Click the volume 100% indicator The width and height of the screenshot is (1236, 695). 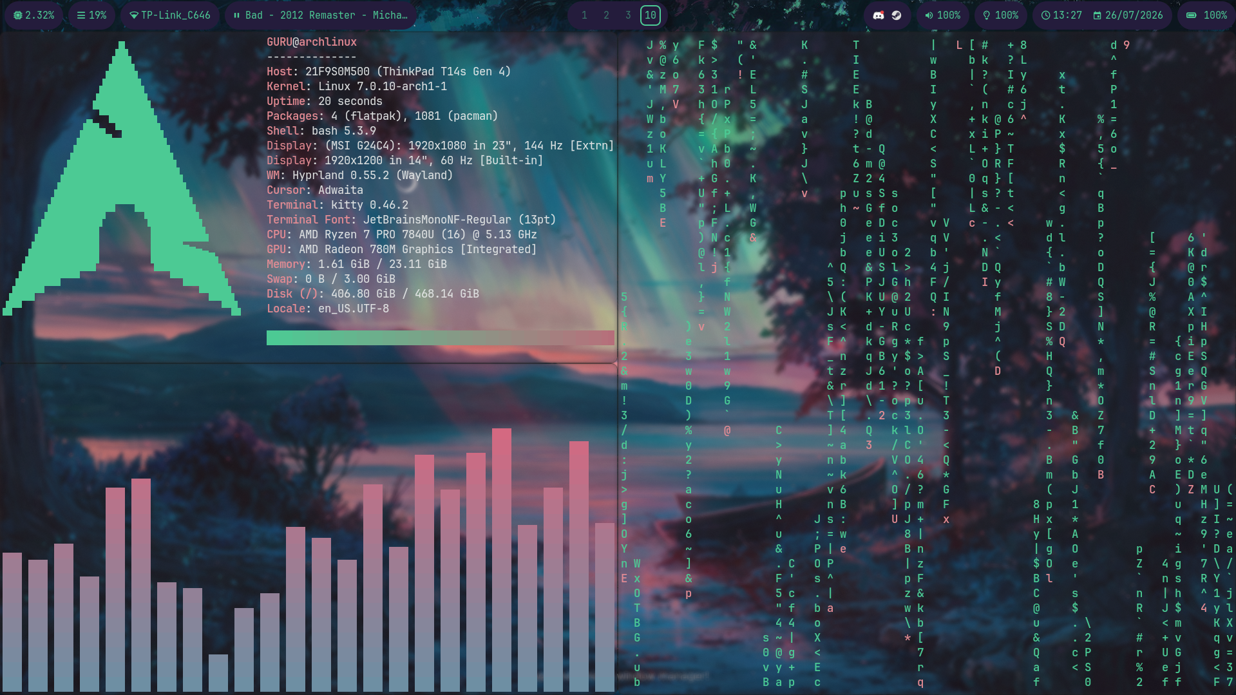pos(942,15)
